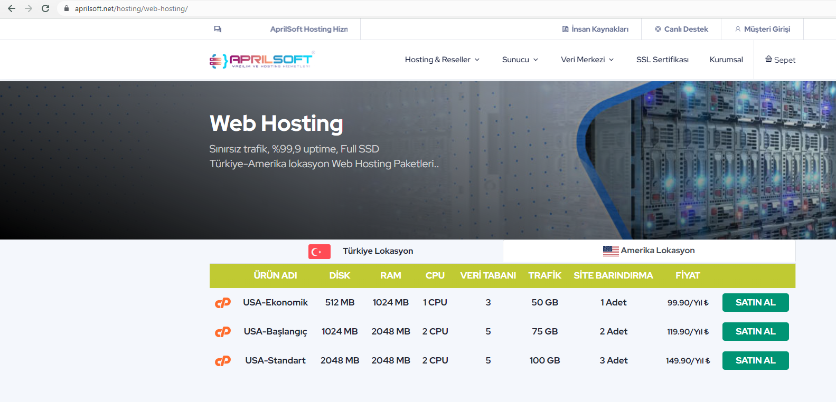Expand the Hosting & Reseller menu

pos(442,60)
